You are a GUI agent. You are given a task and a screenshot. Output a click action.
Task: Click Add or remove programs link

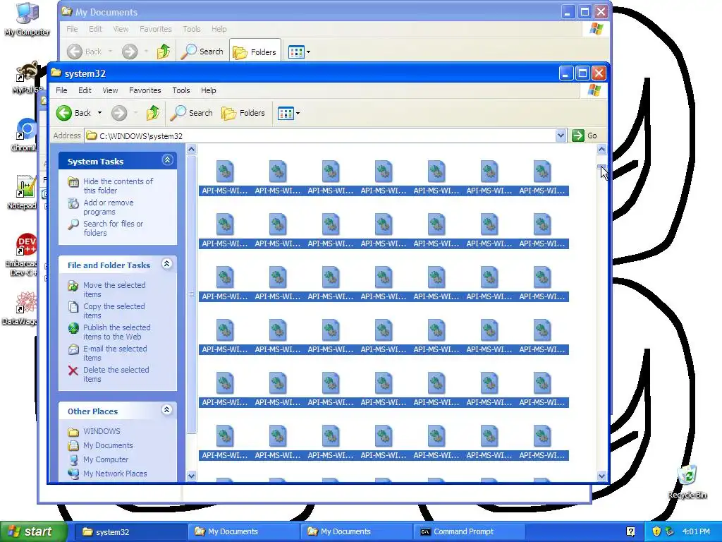pos(108,207)
